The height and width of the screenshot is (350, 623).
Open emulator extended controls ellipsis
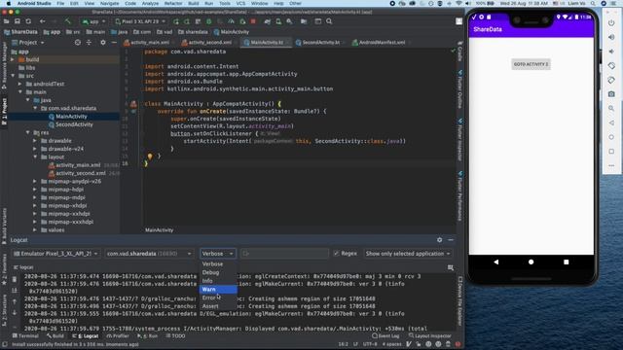tap(611, 165)
